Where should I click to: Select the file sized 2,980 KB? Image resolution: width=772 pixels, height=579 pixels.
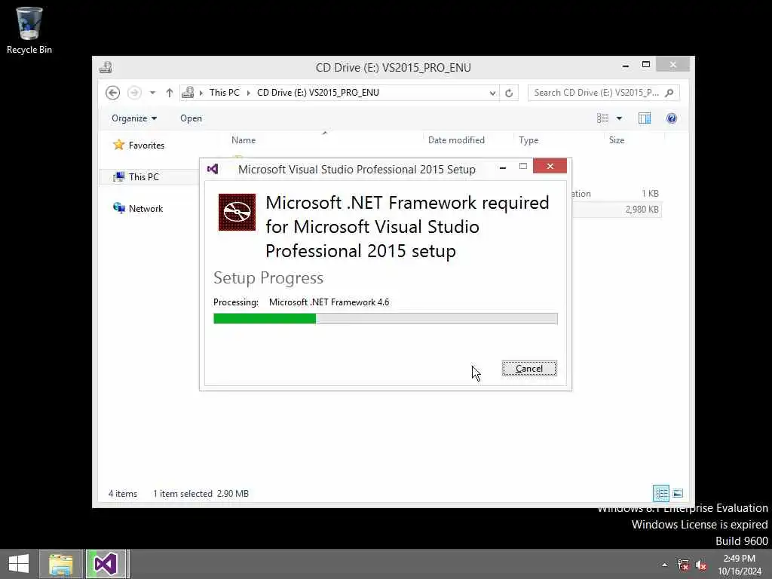point(642,210)
